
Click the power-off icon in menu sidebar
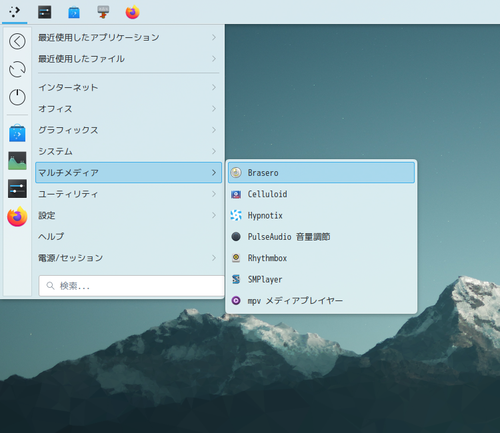click(17, 97)
